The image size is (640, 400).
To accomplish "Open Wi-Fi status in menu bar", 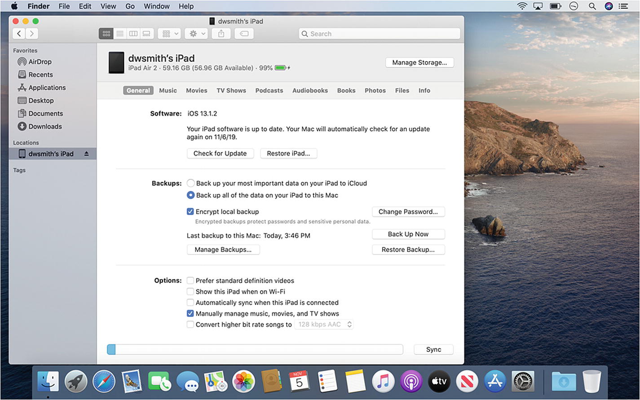I will coord(522,6).
